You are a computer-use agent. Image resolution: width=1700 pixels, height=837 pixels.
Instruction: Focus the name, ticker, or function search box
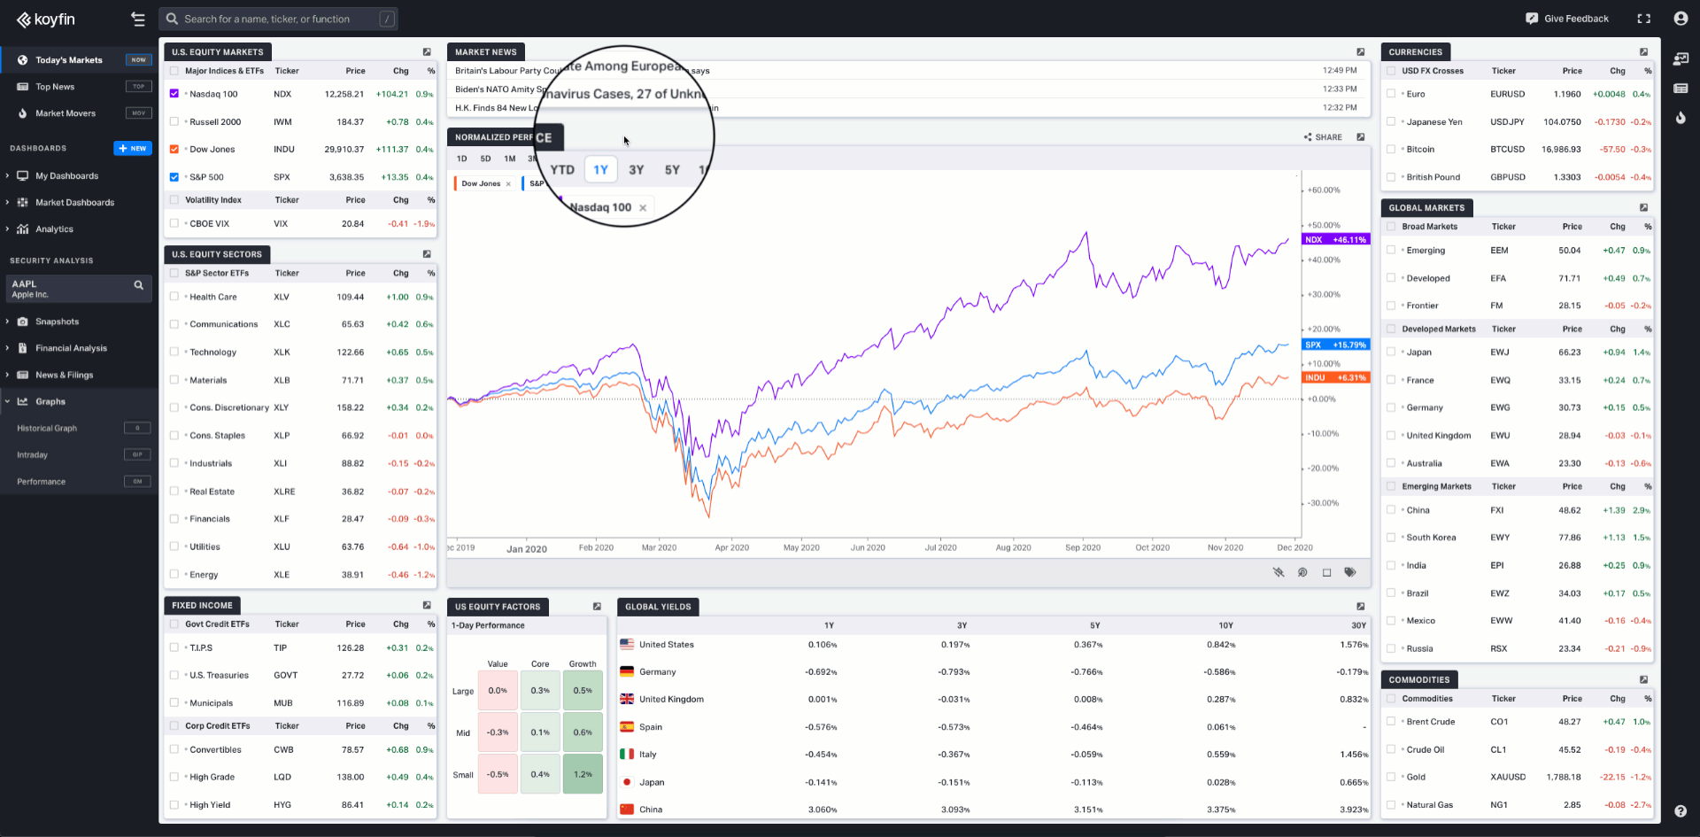tap(279, 19)
